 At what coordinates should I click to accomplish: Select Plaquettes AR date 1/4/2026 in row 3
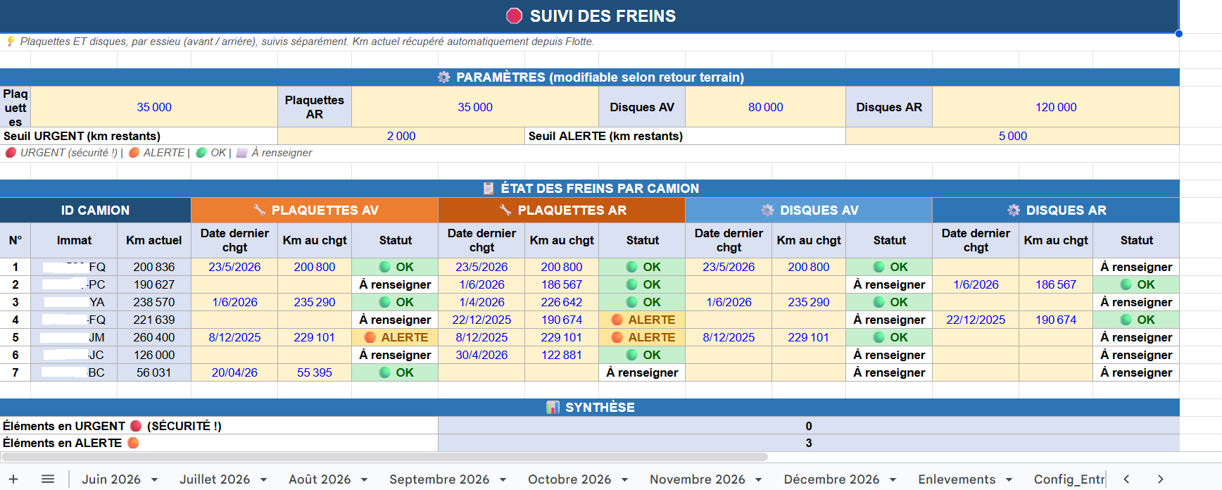pos(481,302)
